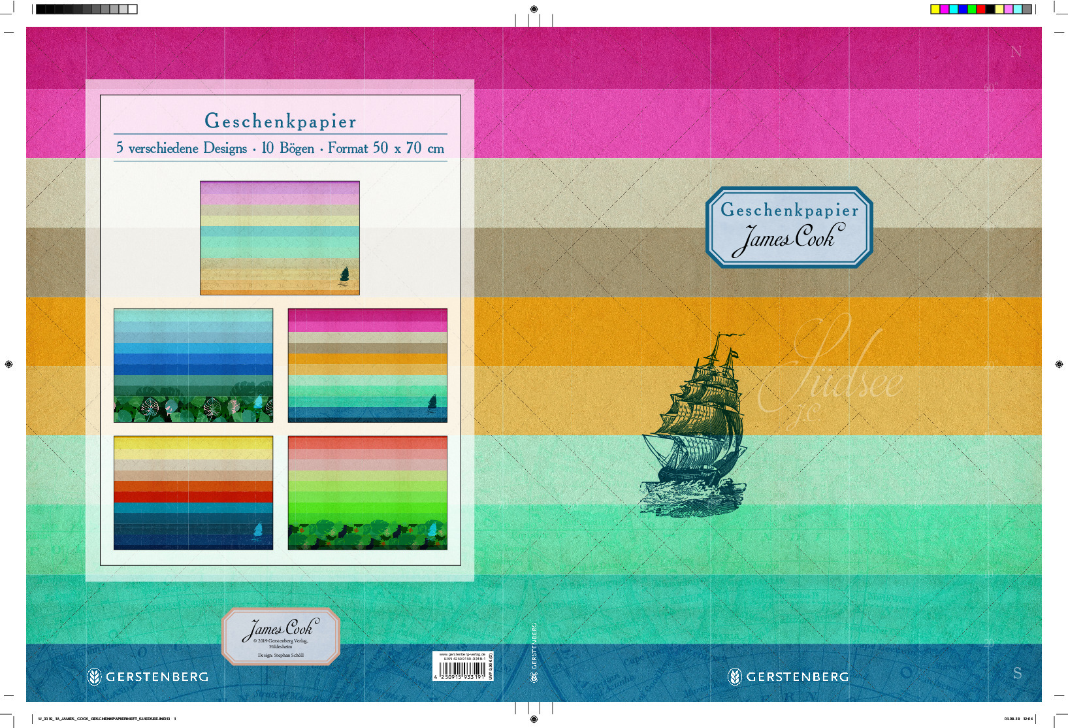The height and width of the screenshot is (728, 1068).
Task: Click the top center registration mark
Action: click(x=534, y=9)
